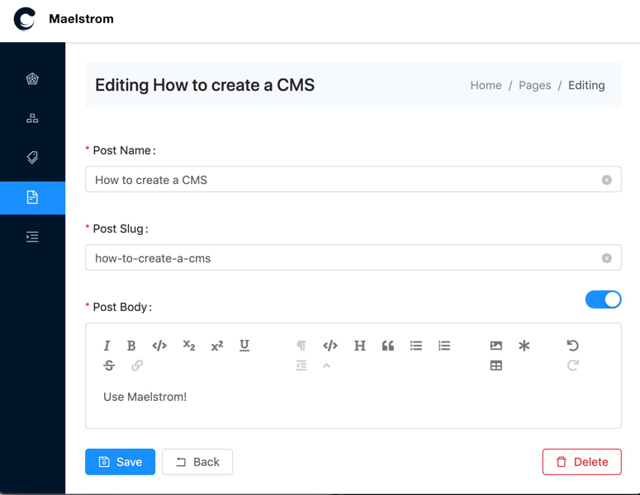This screenshot has width=640, height=495.
Task: Click the 'Post Name:' label
Action: (x=124, y=150)
